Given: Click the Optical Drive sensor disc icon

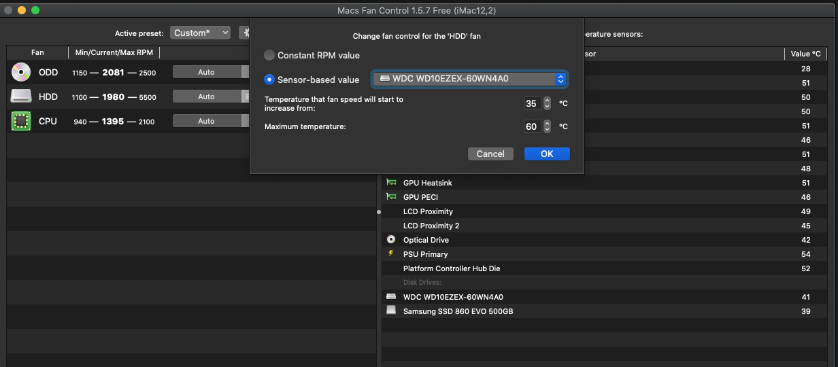Looking at the screenshot, I should pos(391,240).
